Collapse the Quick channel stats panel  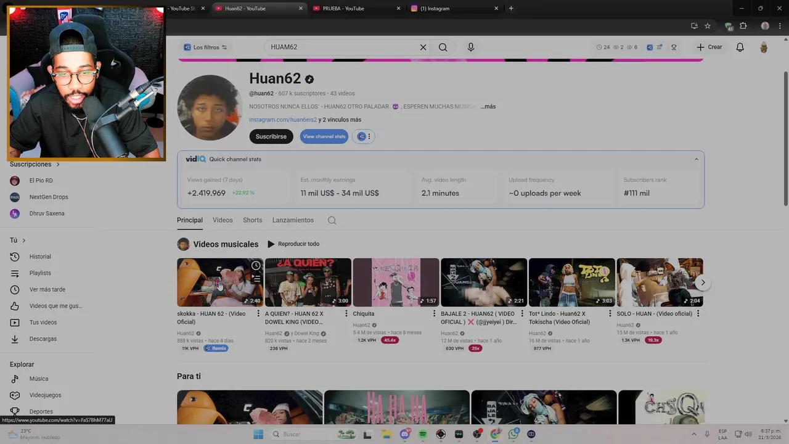pos(697,159)
